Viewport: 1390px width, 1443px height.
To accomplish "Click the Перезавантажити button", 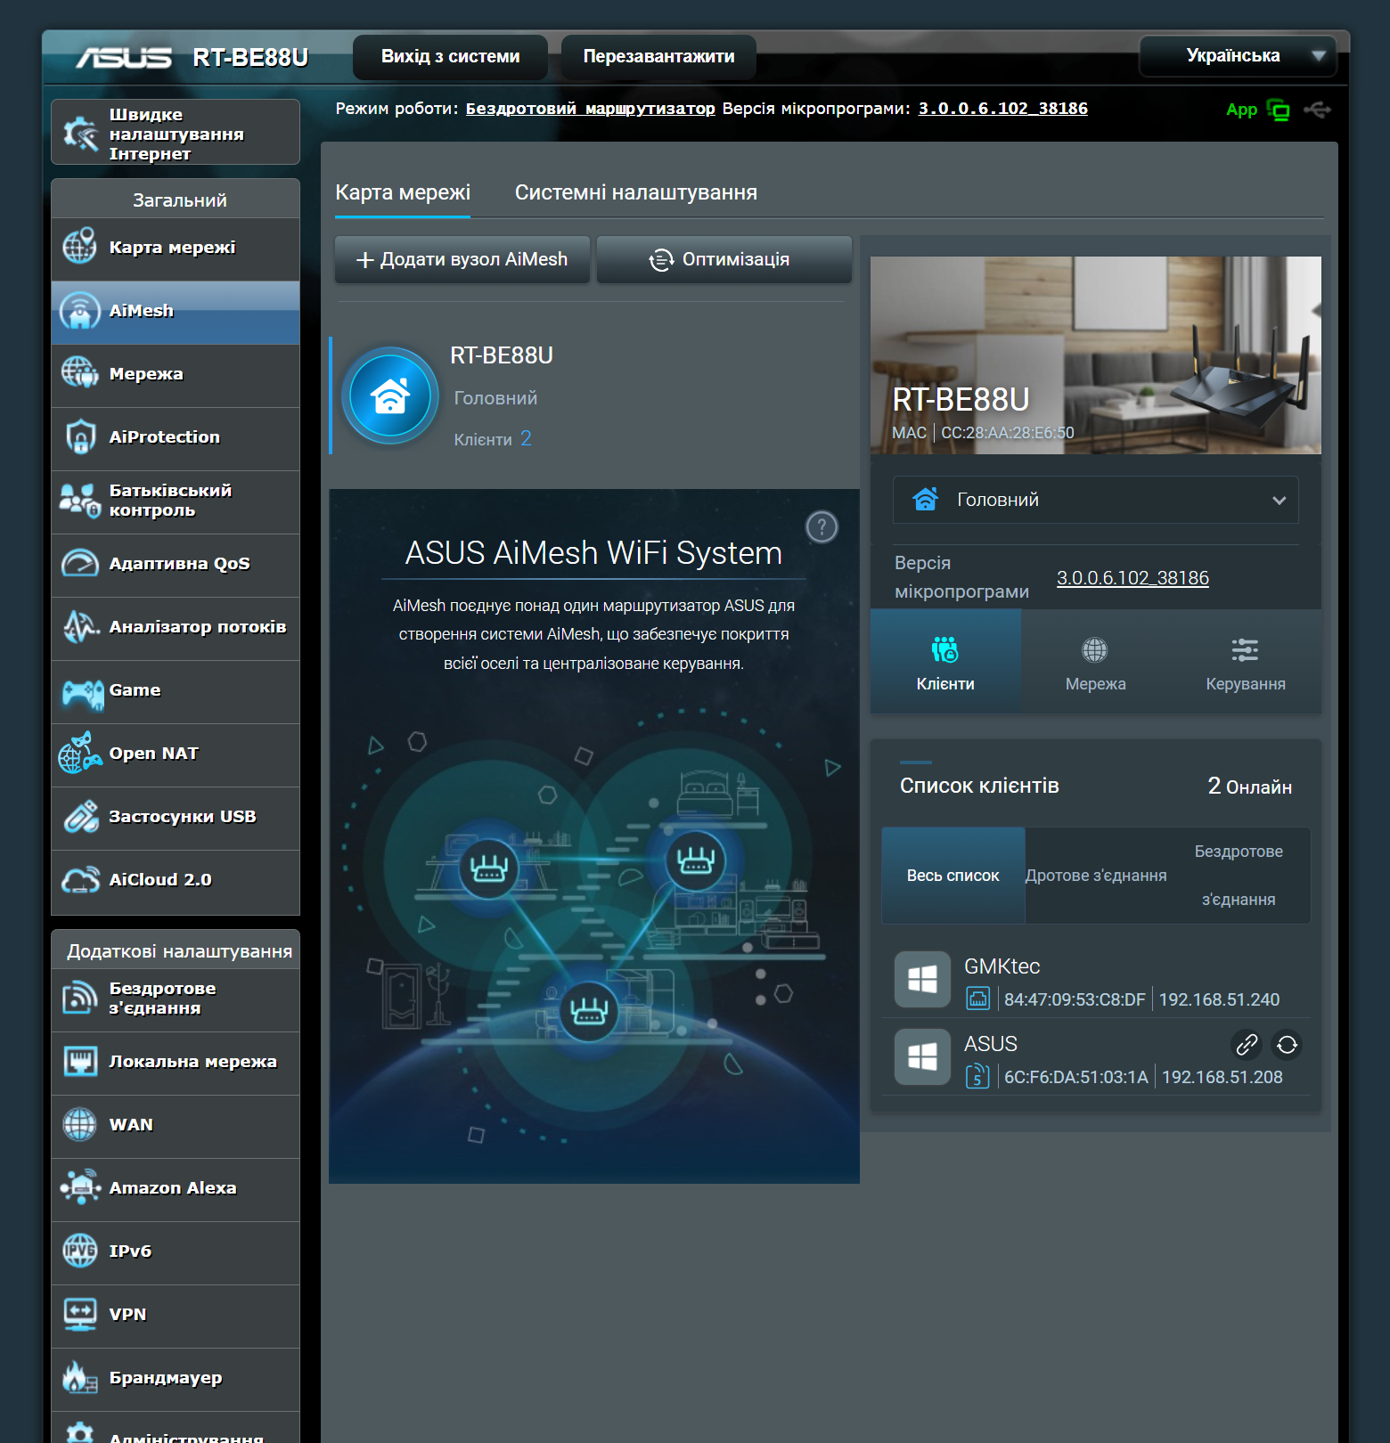I will 659,56.
